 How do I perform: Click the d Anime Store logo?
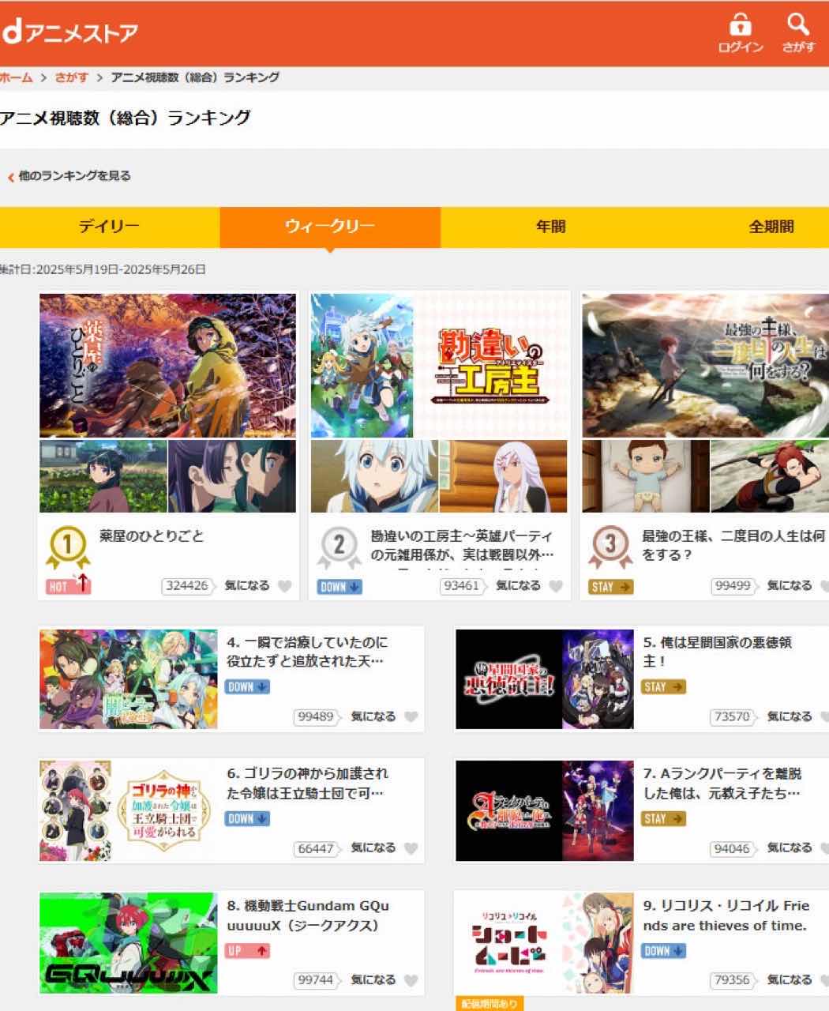tap(69, 33)
